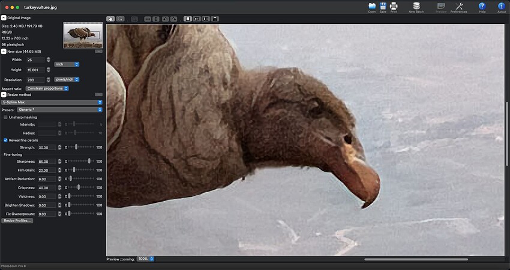Uncheck Reveal fine details
This screenshot has width=510, height=270.
point(5,140)
